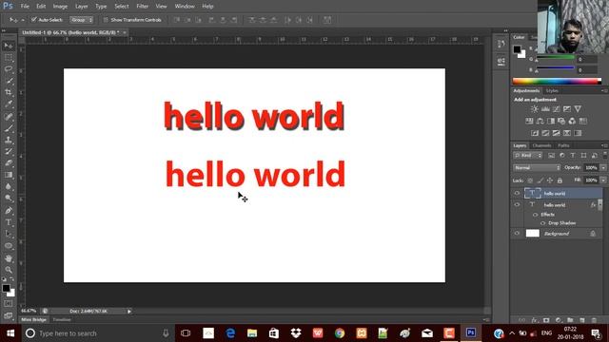Open the Image menu
This screenshot has height=342, width=609.
[60, 7]
